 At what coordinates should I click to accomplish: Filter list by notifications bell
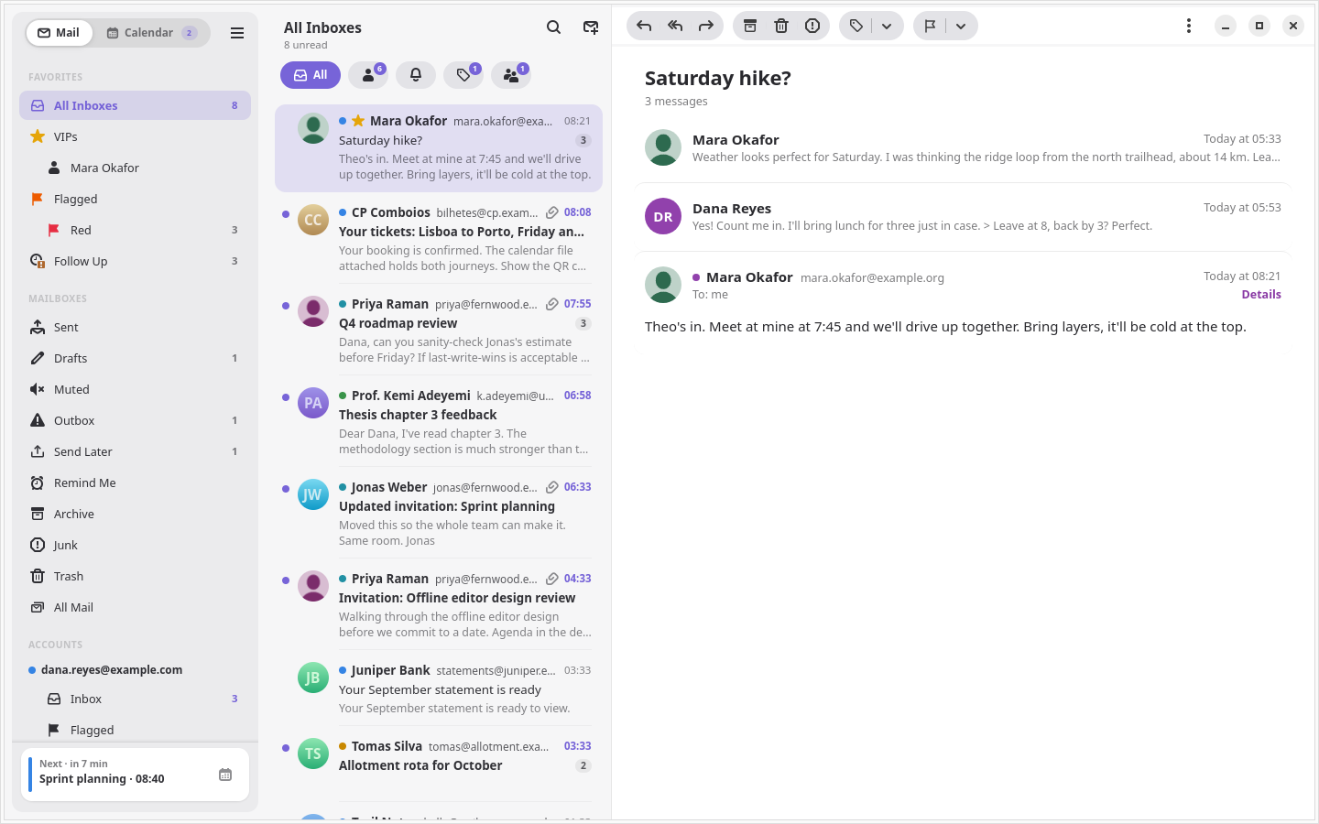(416, 75)
